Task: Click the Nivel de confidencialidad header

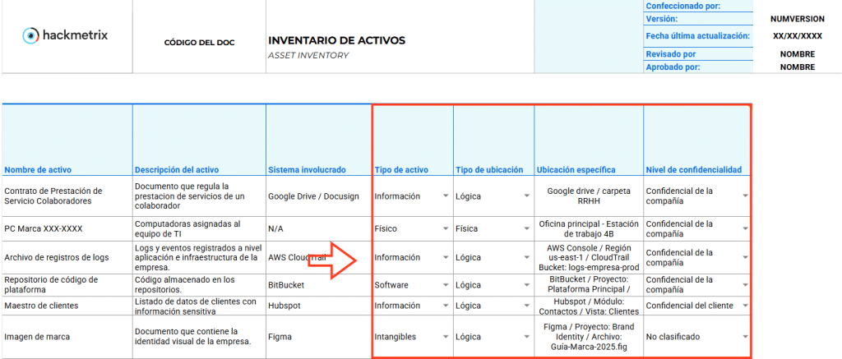Action: 693,170
